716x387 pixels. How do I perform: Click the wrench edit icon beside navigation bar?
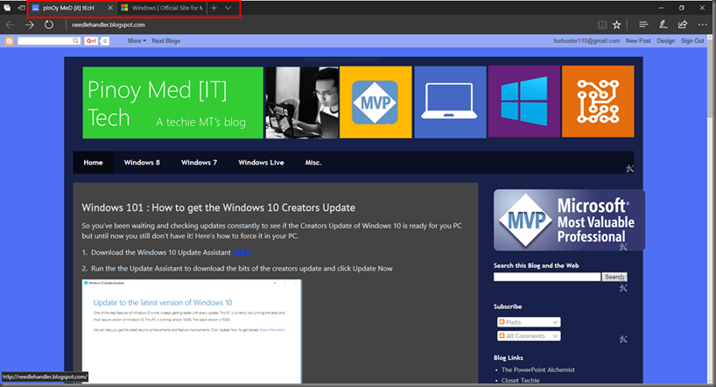tap(629, 169)
